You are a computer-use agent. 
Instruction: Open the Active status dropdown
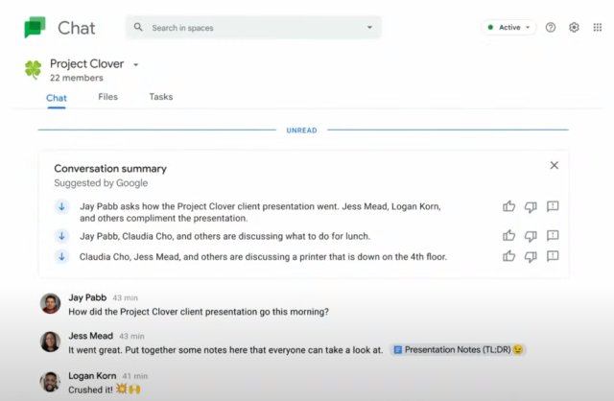[x=509, y=28]
